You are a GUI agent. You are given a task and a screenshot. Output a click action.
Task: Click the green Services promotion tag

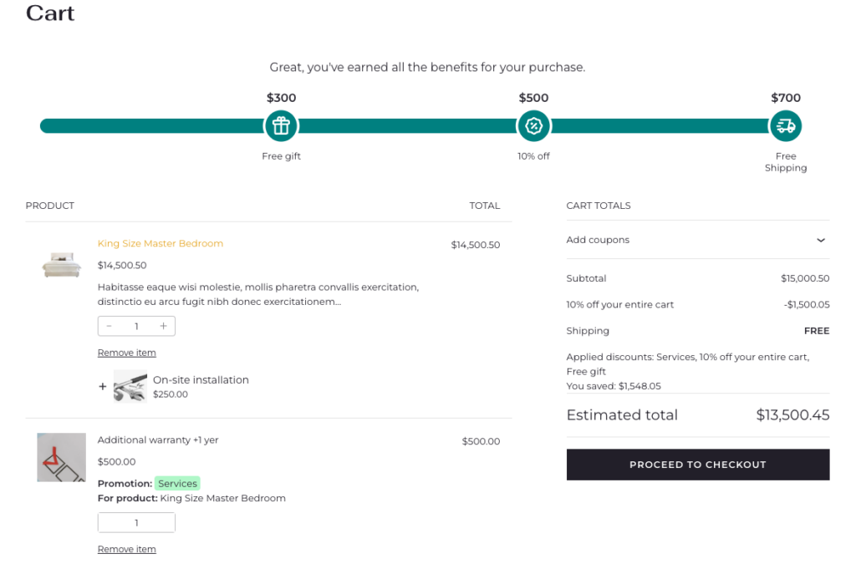click(x=177, y=483)
